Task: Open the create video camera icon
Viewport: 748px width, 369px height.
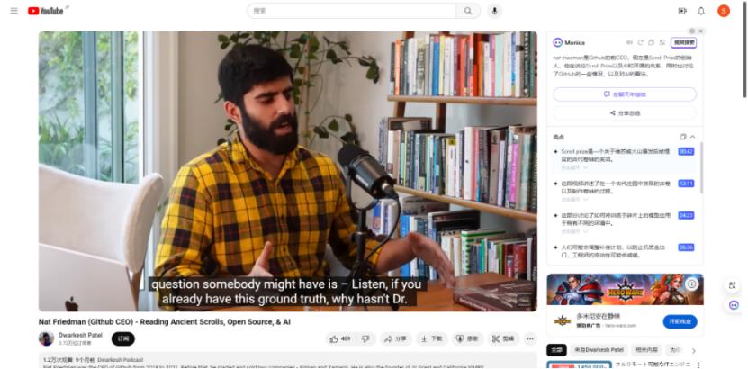Action: pyautogui.click(x=682, y=11)
